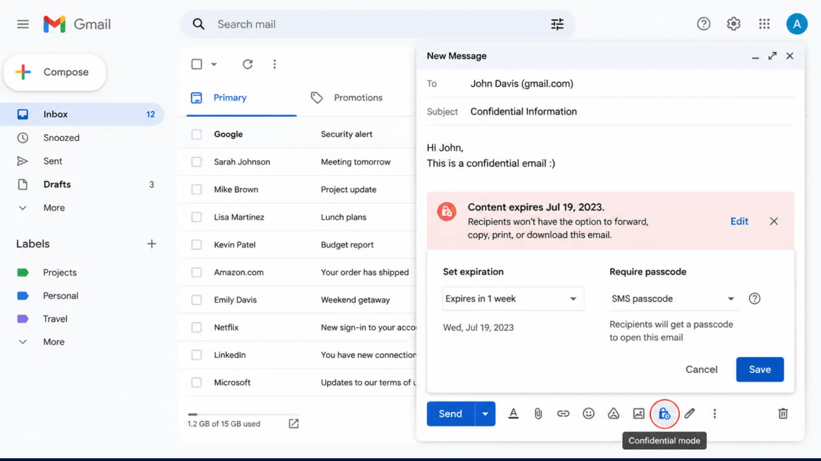
Task: Open storage management external link icon
Action: (x=294, y=424)
